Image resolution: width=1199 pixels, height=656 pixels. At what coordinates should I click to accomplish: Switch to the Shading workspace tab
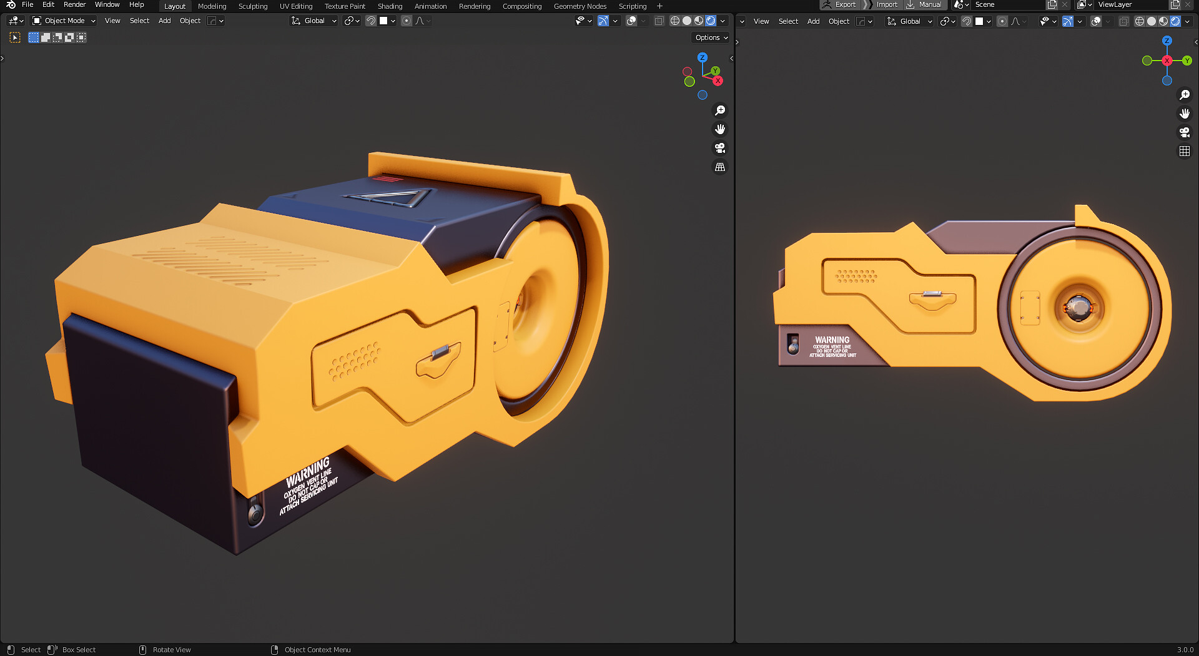(390, 6)
